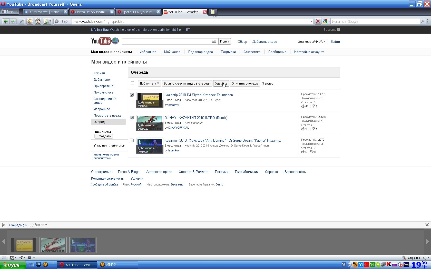Expand the GoalkeeperVMUA account menu
Image resolution: width=431 pixels, height=269 pixels.
pos(311,42)
